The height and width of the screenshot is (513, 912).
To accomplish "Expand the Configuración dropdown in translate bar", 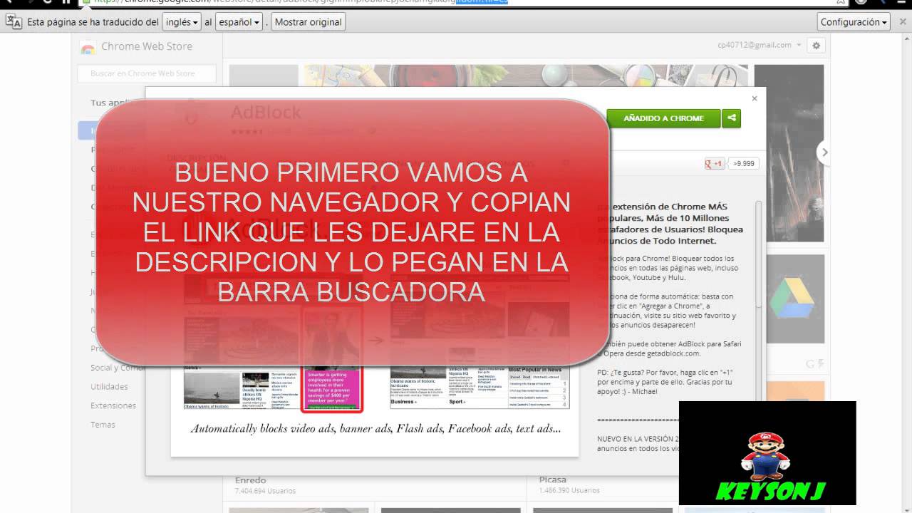I will 854,22.
